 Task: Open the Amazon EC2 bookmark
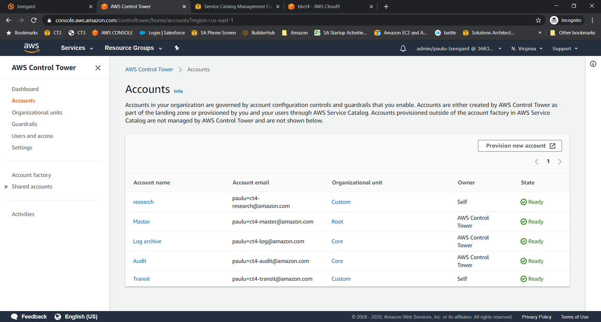coord(401,33)
